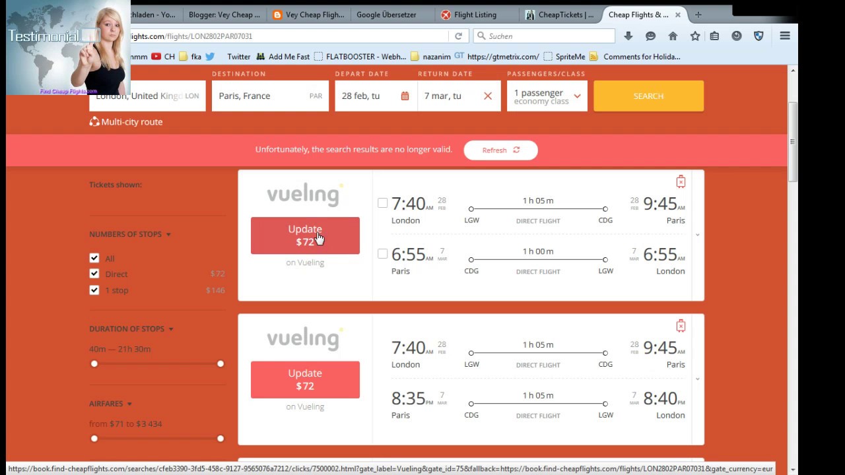This screenshot has height=475, width=845.
Task: Open a new browser tab
Action: point(698,15)
